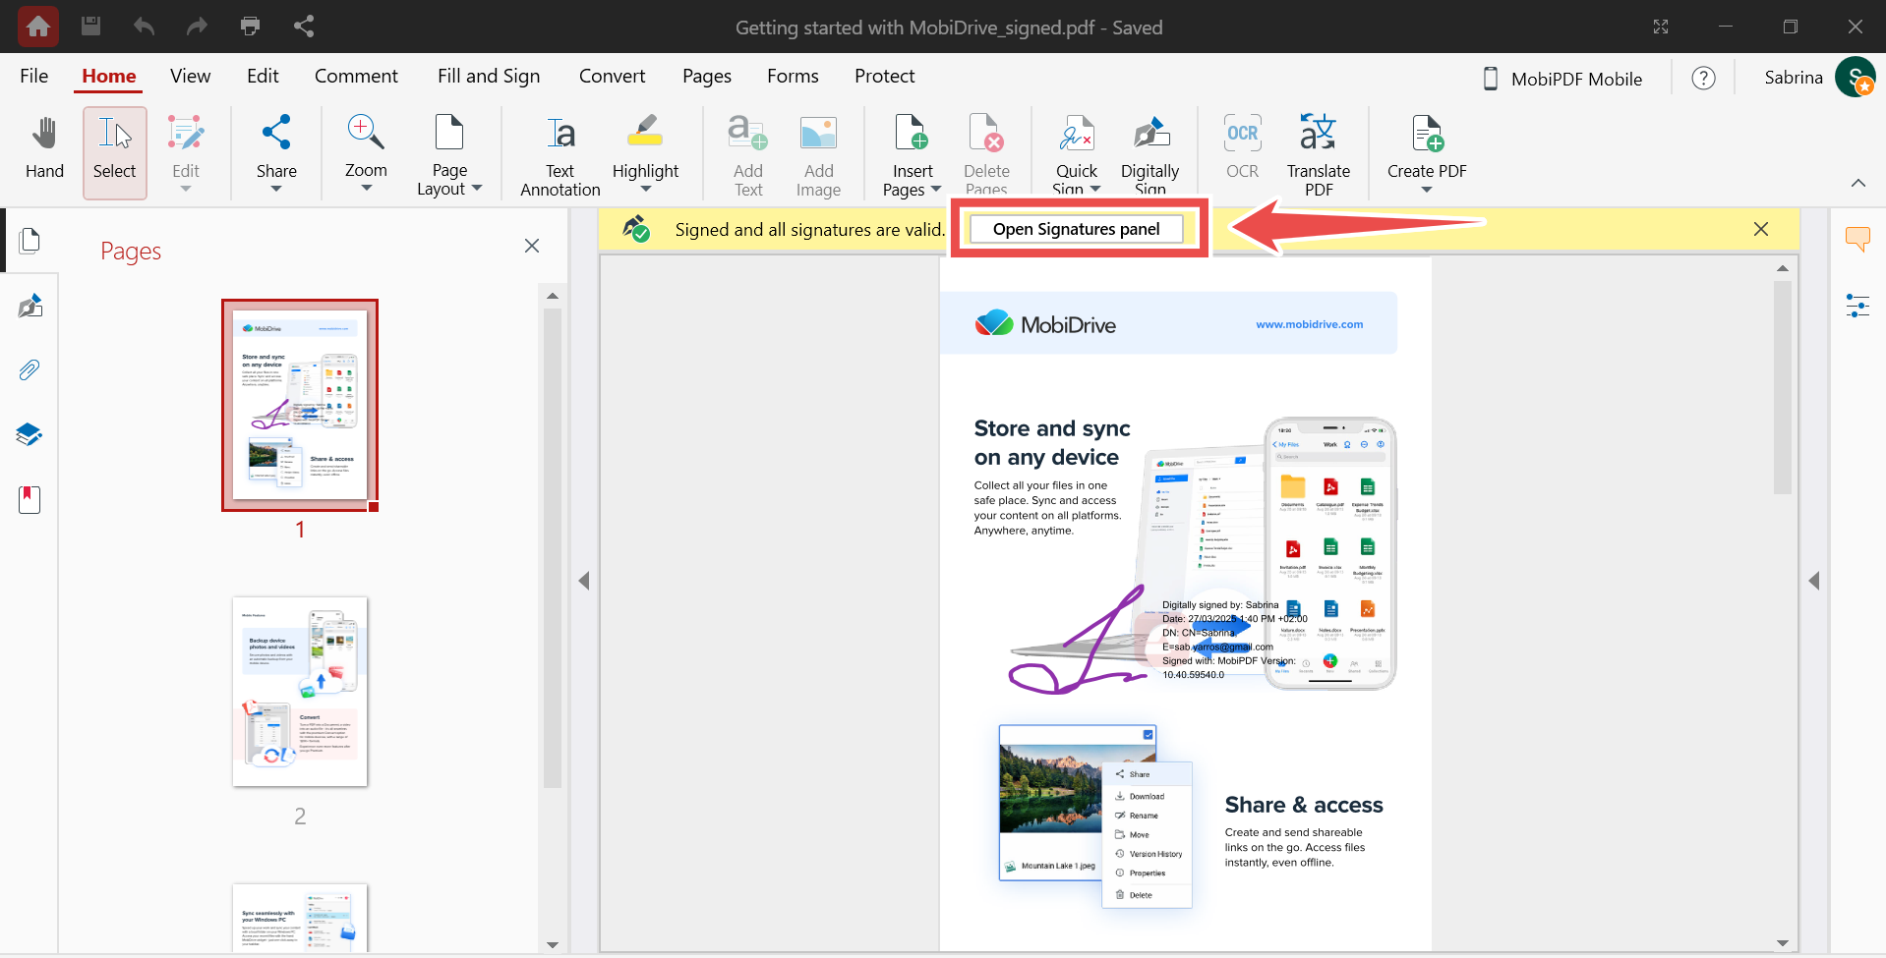Collapse the ribbon with the chevron
Viewport: 1886px width, 958px height.
[1857, 183]
